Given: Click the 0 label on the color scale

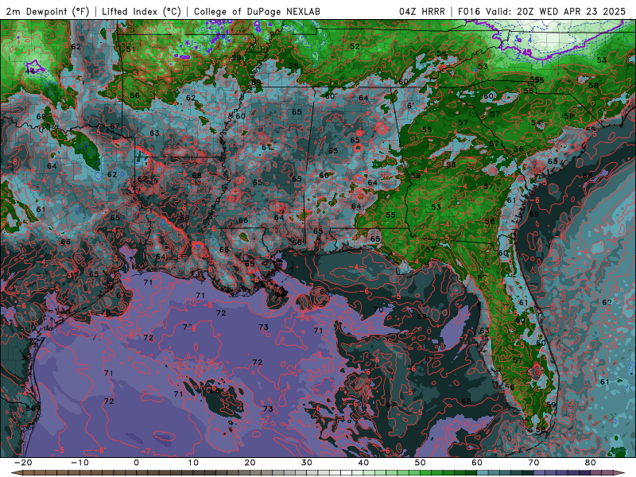Looking at the screenshot, I should [x=136, y=463].
